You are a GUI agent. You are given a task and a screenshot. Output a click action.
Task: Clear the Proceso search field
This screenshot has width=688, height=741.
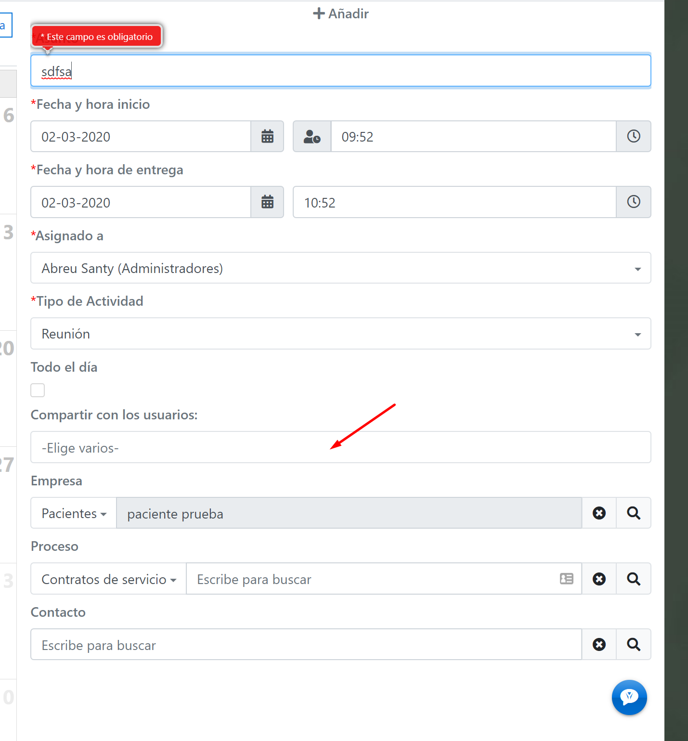[598, 579]
